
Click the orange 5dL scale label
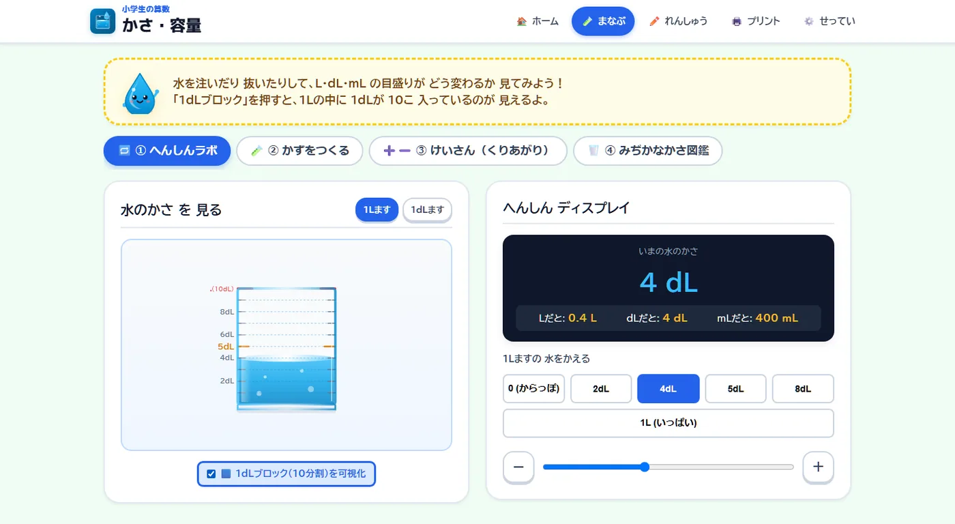(x=226, y=347)
